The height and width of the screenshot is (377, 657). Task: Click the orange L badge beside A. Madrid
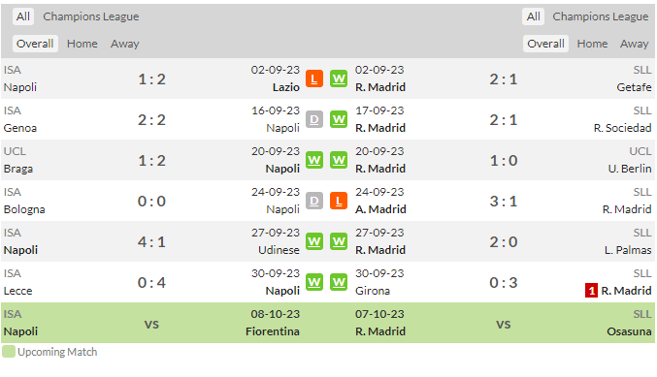(x=339, y=201)
